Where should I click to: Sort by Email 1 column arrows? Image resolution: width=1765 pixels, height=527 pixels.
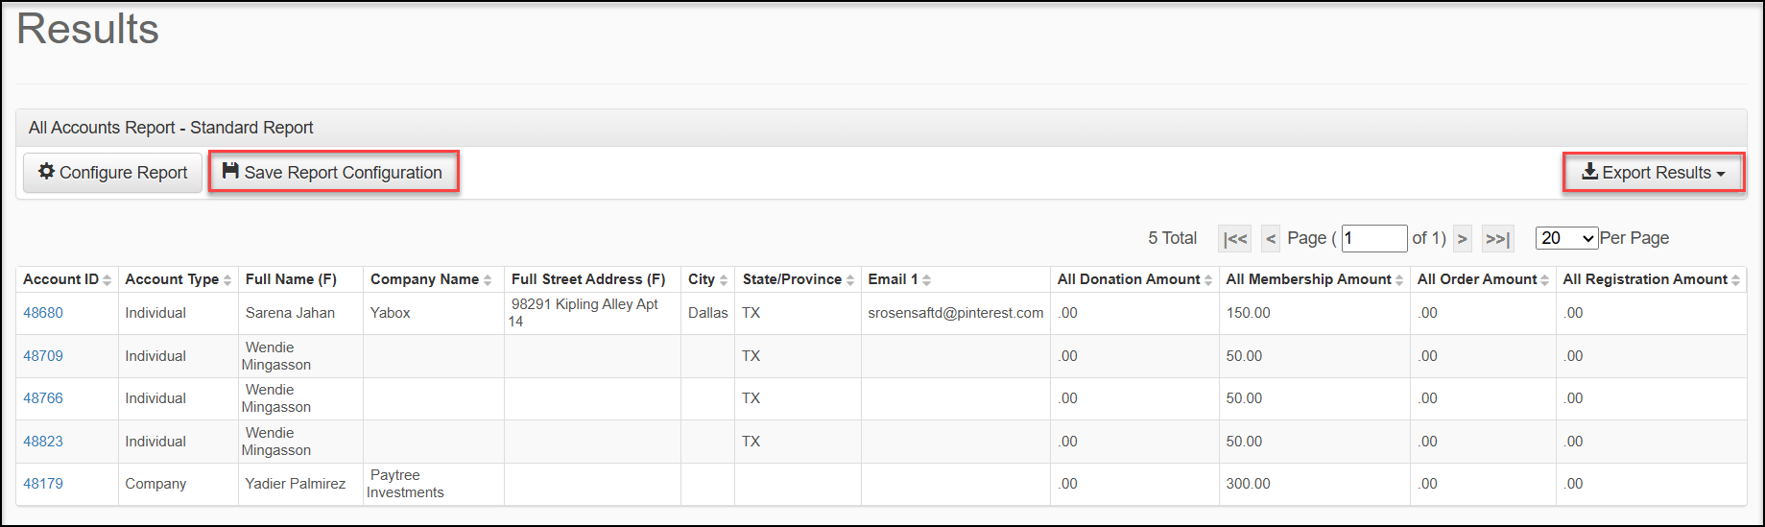coord(926,280)
